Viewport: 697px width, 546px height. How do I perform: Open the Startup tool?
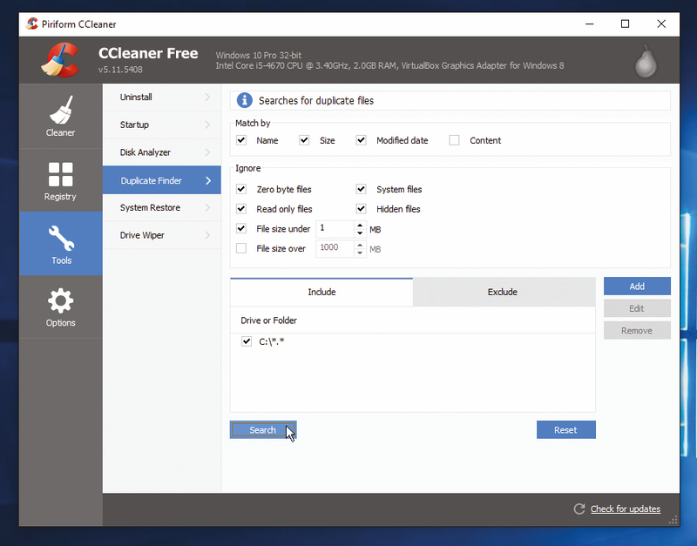162,125
